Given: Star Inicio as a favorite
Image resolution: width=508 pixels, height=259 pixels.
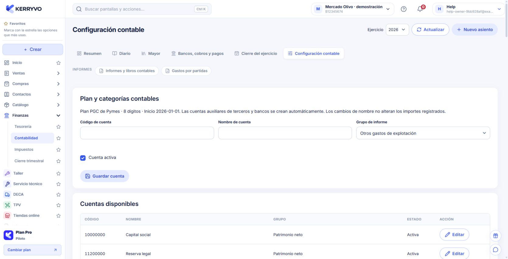Looking at the screenshot, I should click(58, 63).
